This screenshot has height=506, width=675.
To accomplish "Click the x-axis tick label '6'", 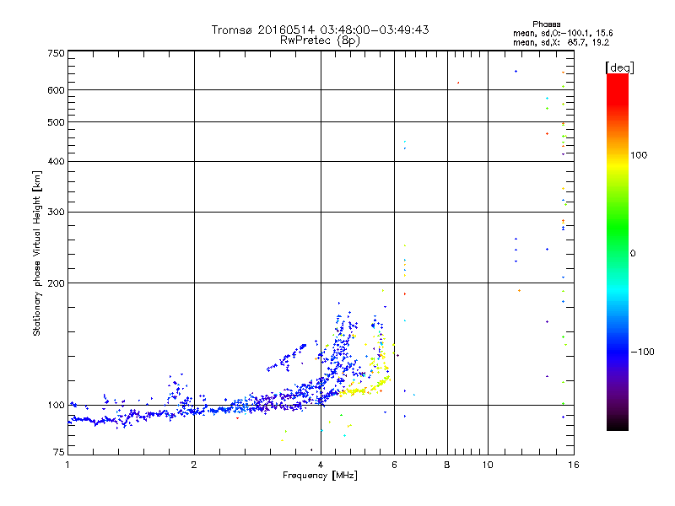I will coord(394,465).
